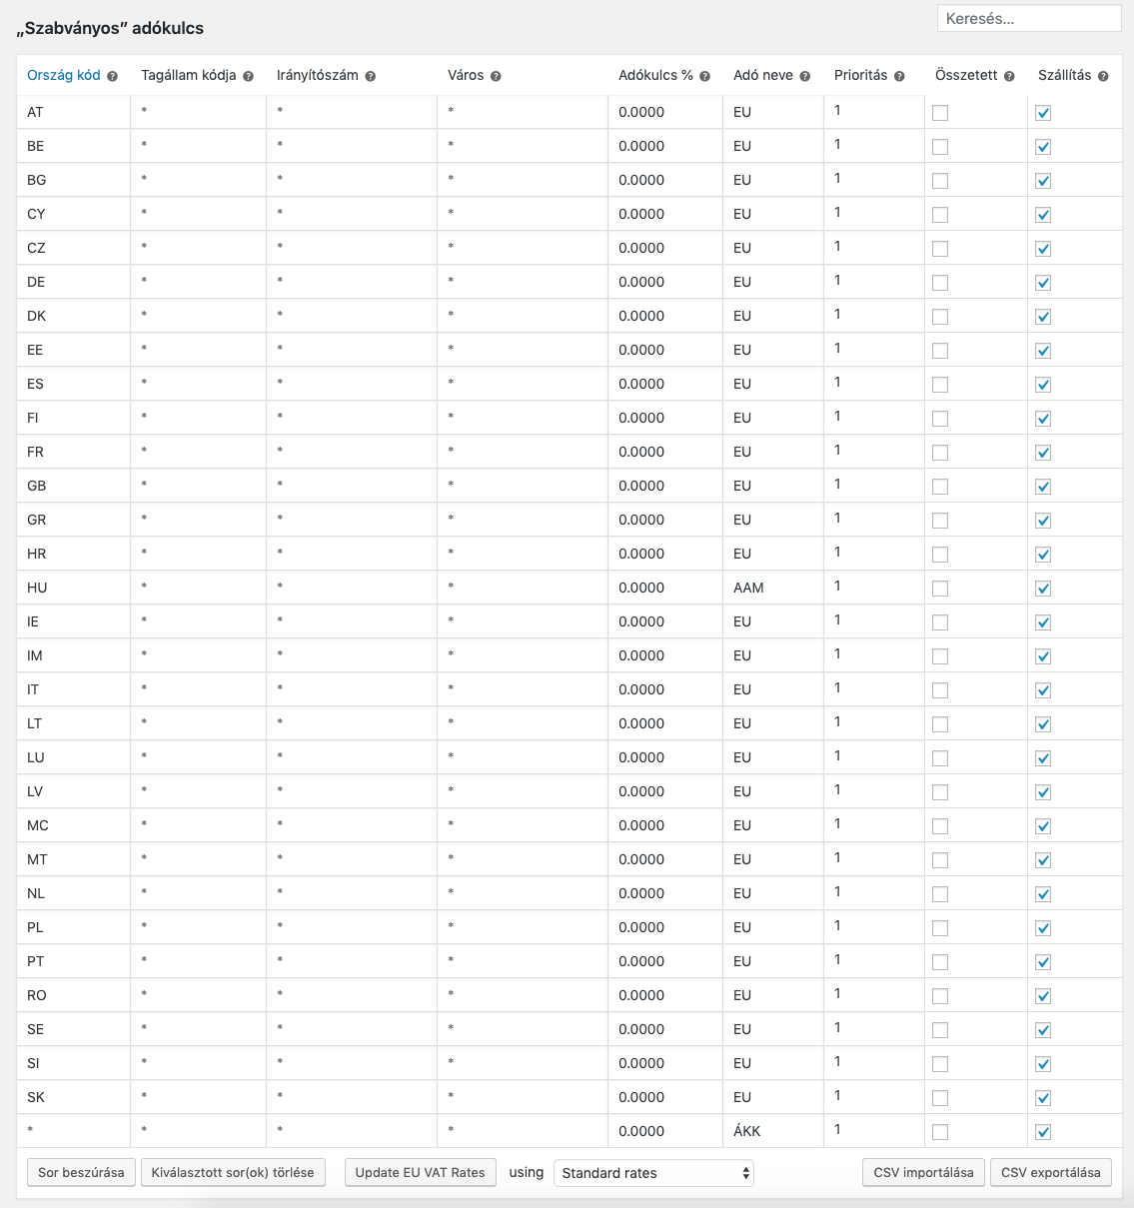The image size is (1134, 1208).
Task: Click help icon beside Adó neve
Action: click(804, 76)
